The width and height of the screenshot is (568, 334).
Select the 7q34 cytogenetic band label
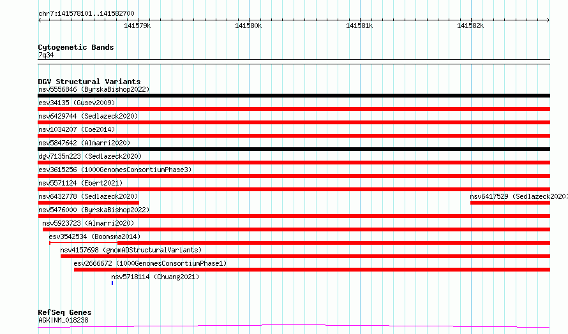point(46,55)
